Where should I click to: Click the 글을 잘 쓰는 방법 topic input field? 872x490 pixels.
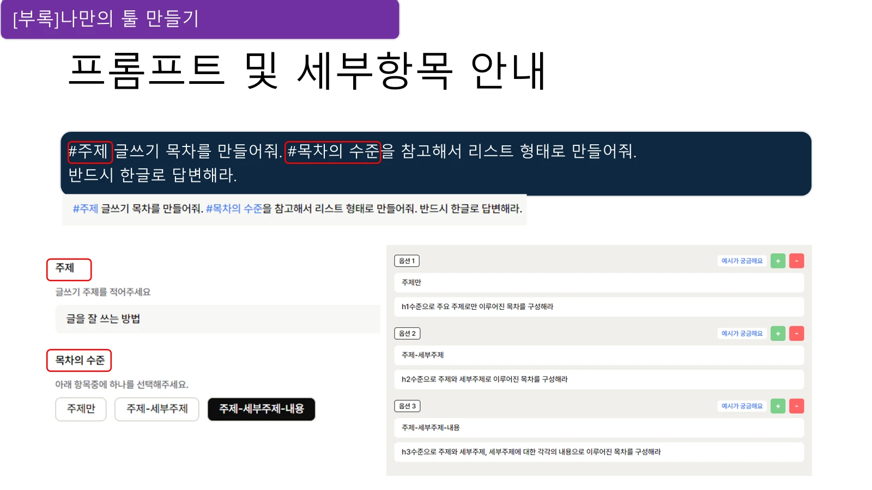[x=217, y=318]
